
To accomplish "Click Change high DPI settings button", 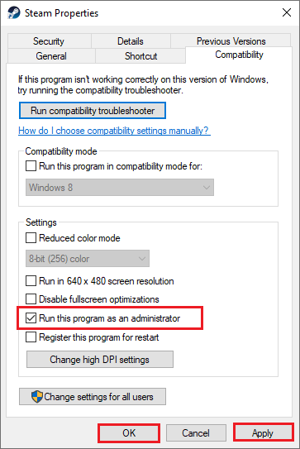I will tap(100, 360).
